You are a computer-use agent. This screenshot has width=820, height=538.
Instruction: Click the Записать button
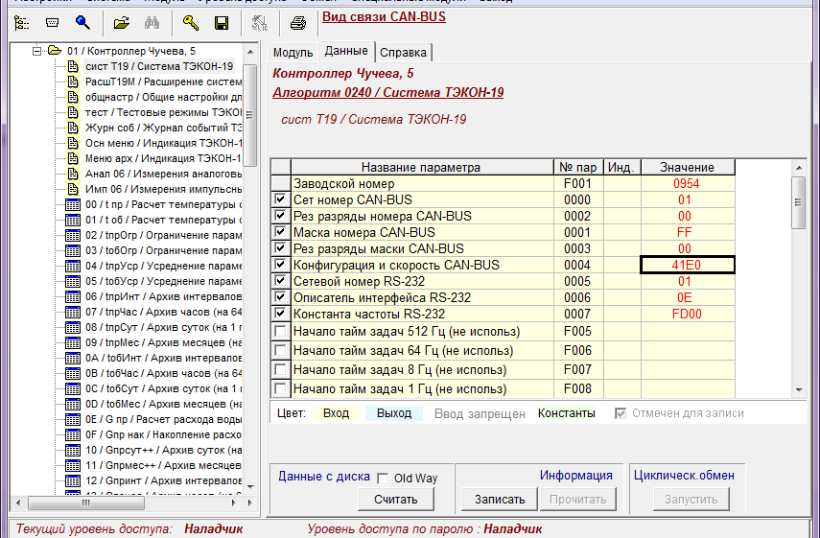[x=500, y=500]
